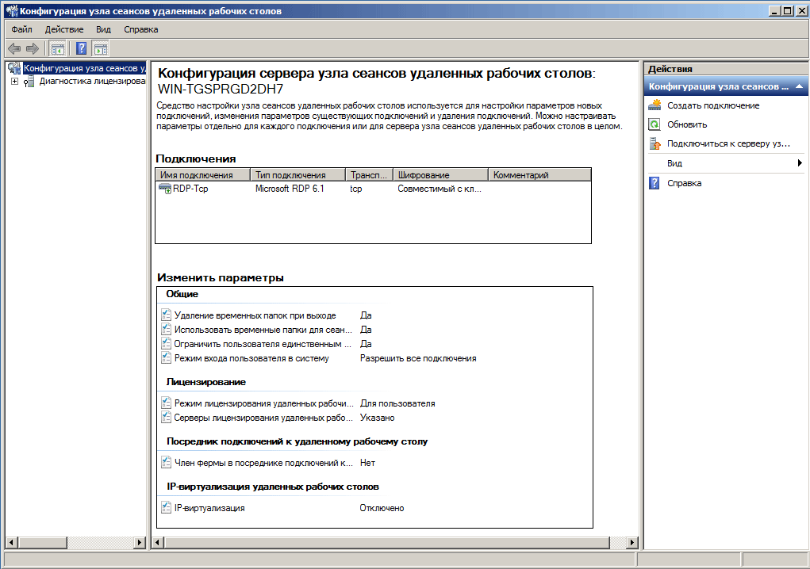Click the show/hide action pane toolbar icon
The image size is (810, 569).
(101, 49)
